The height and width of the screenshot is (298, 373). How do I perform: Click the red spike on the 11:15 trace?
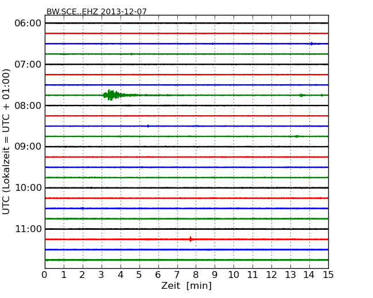point(191,239)
